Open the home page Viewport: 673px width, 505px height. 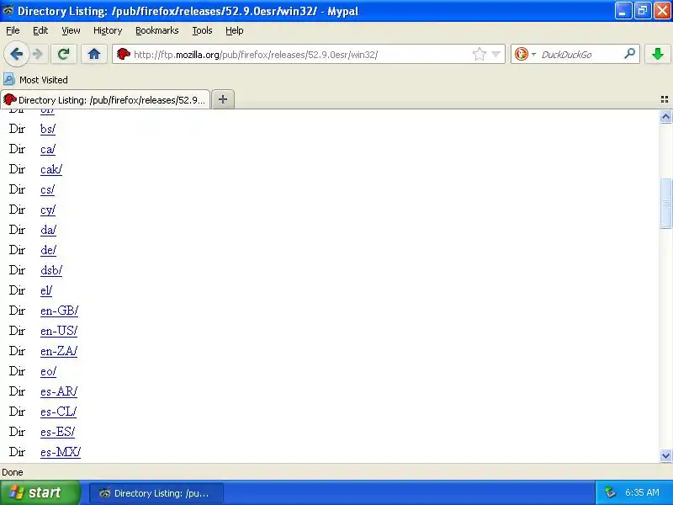pyautogui.click(x=94, y=54)
